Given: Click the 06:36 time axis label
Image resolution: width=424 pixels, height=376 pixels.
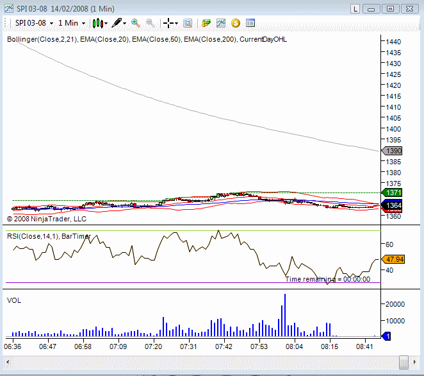Looking at the screenshot, I should click(12, 346).
